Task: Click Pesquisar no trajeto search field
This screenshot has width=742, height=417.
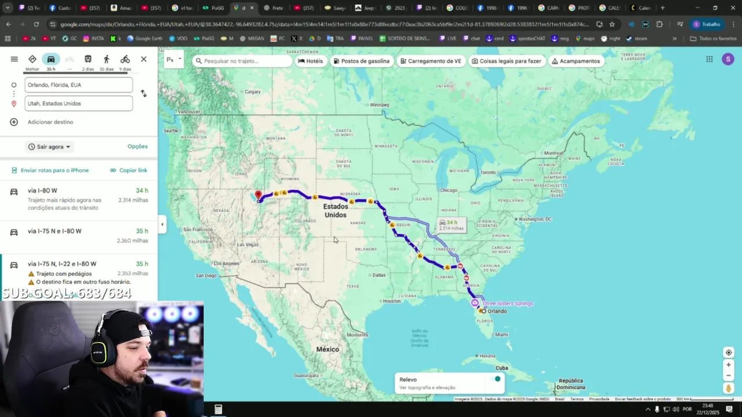Action: [x=242, y=61]
